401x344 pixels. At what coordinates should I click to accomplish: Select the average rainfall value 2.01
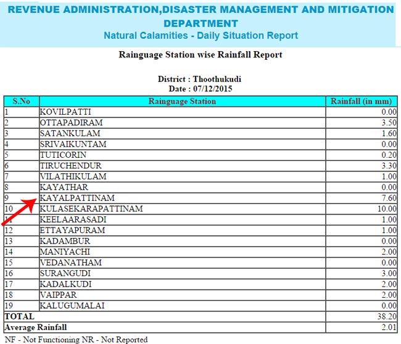[389, 327]
